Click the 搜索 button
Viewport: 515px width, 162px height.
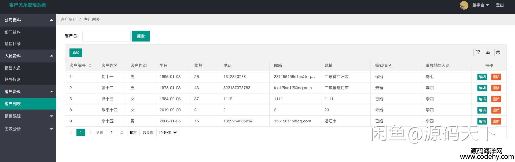tap(141, 36)
